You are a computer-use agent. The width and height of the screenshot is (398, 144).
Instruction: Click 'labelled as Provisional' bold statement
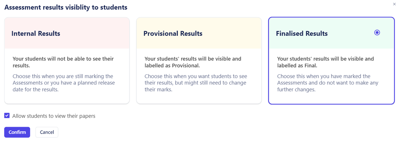(193, 62)
